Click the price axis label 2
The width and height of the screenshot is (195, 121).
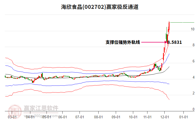coord(193,93)
